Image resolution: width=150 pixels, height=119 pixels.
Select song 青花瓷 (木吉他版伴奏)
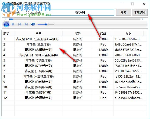tap(39, 77)
